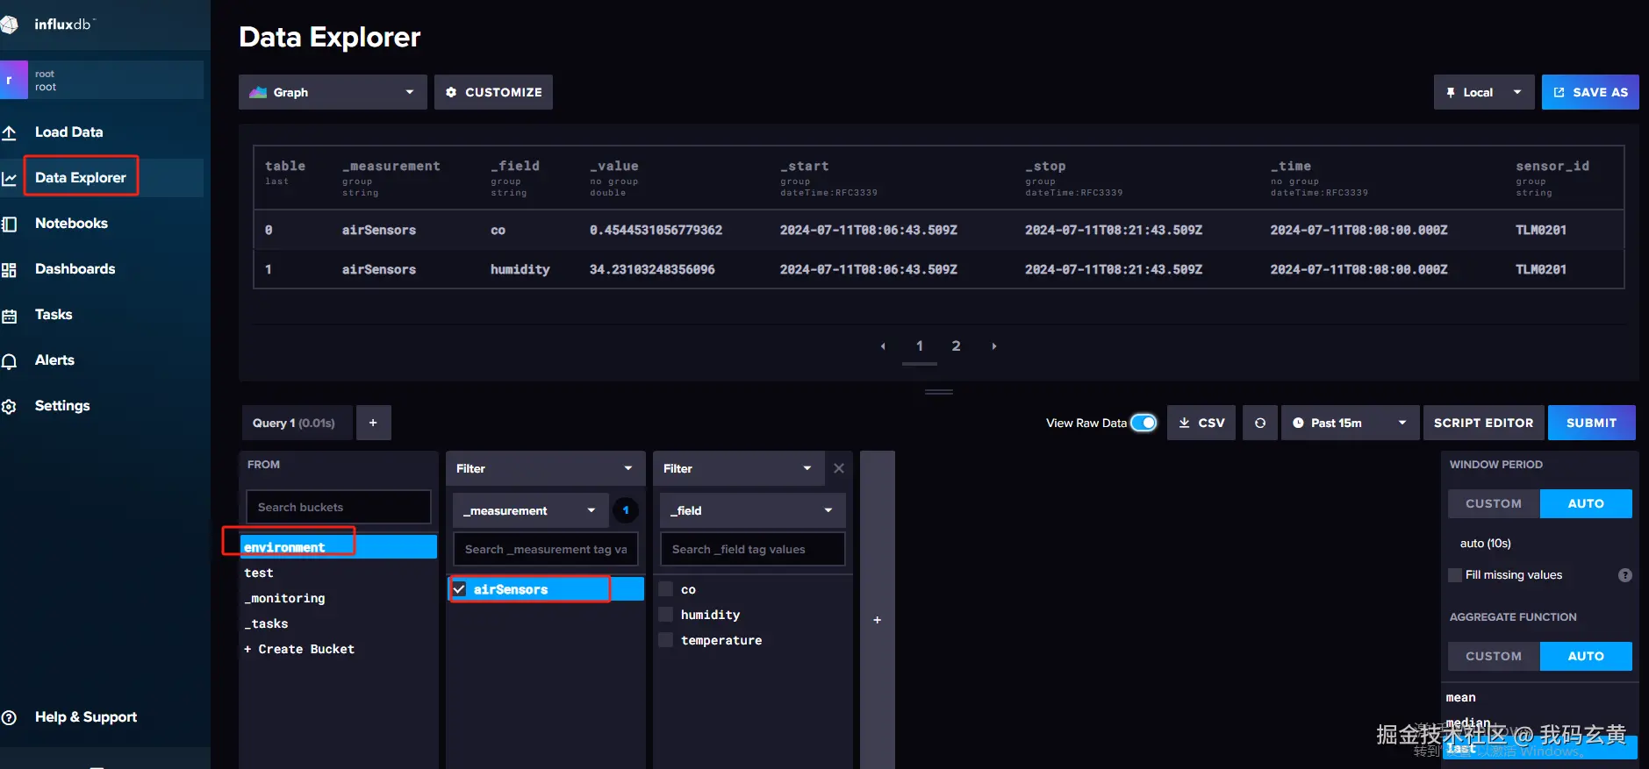Remove the _field filter with X
The width and height of the screenshot is (1649, 769).
point(839,468)
